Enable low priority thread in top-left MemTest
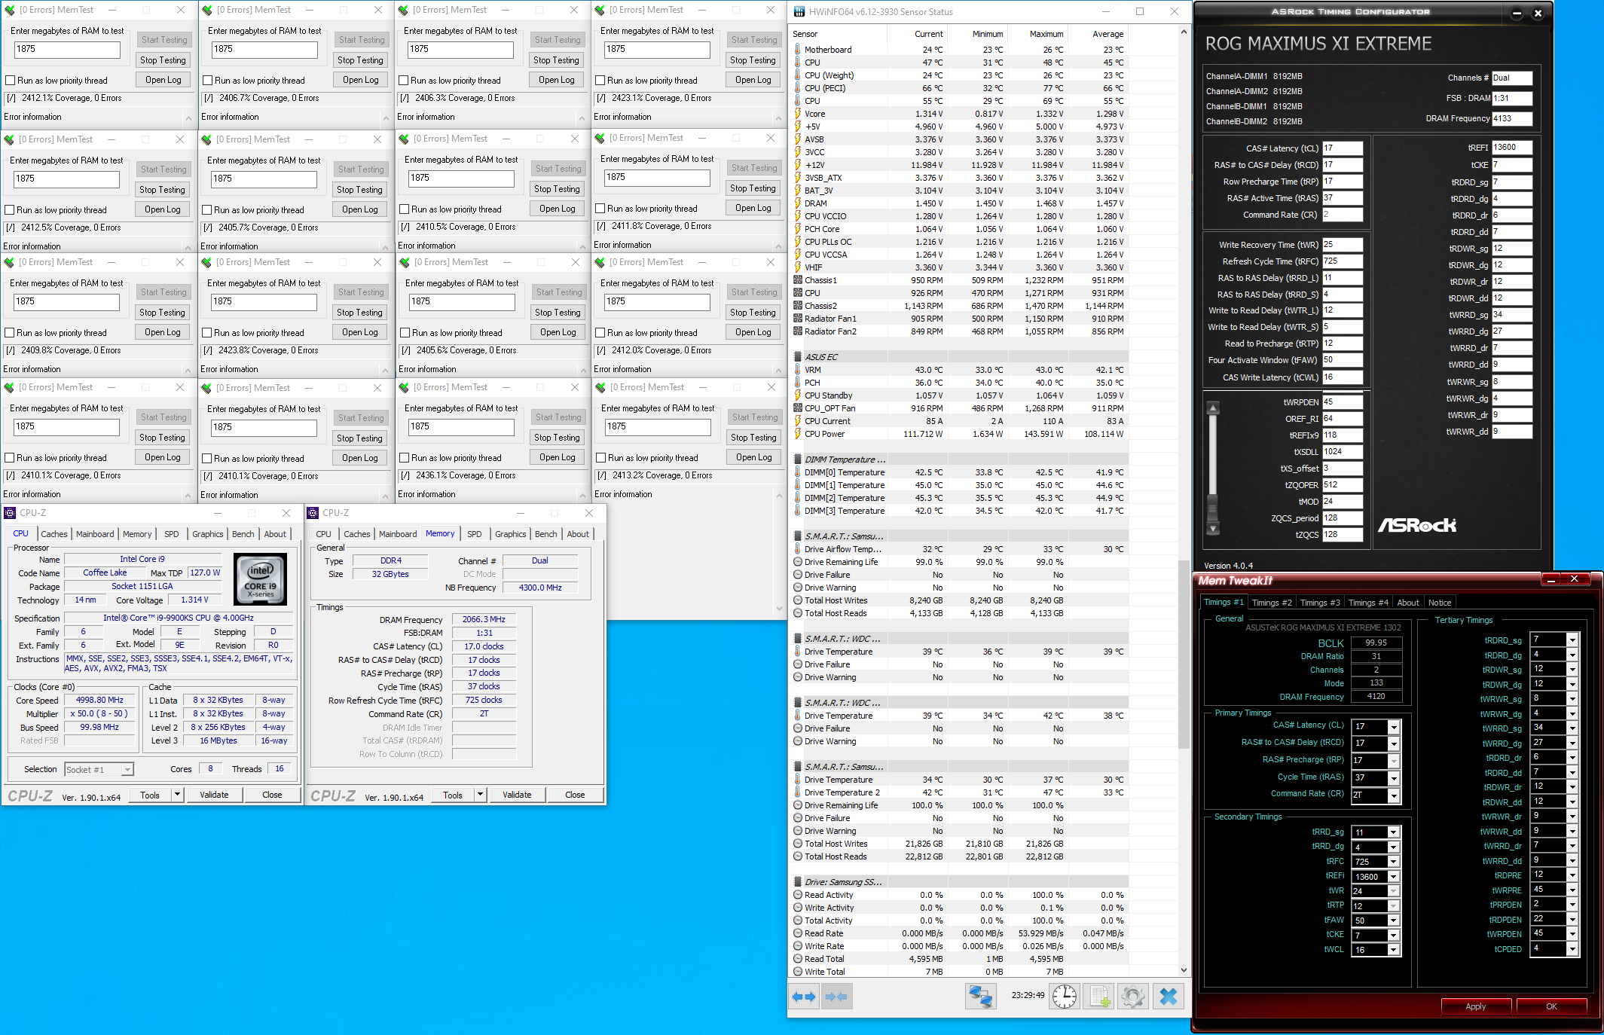 coord(11,81)
